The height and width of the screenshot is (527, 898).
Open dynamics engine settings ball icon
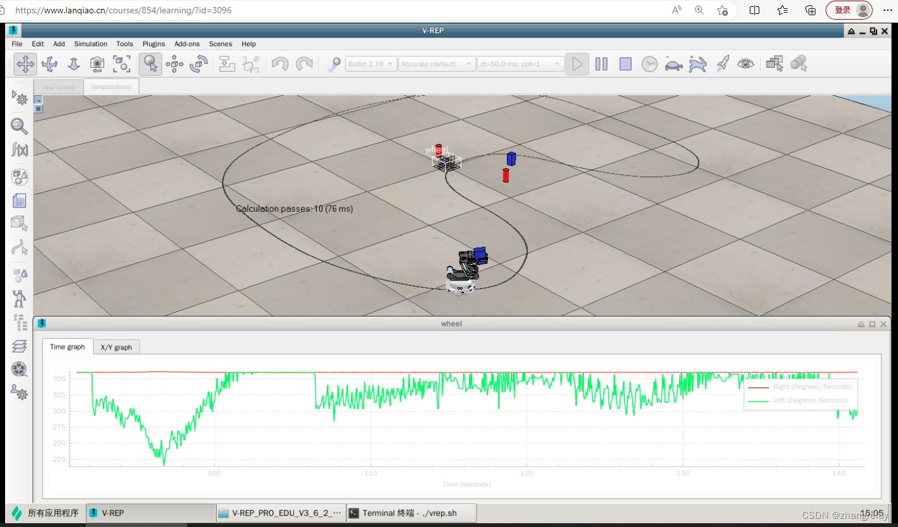pyautogui.click(x=333, y=63)
